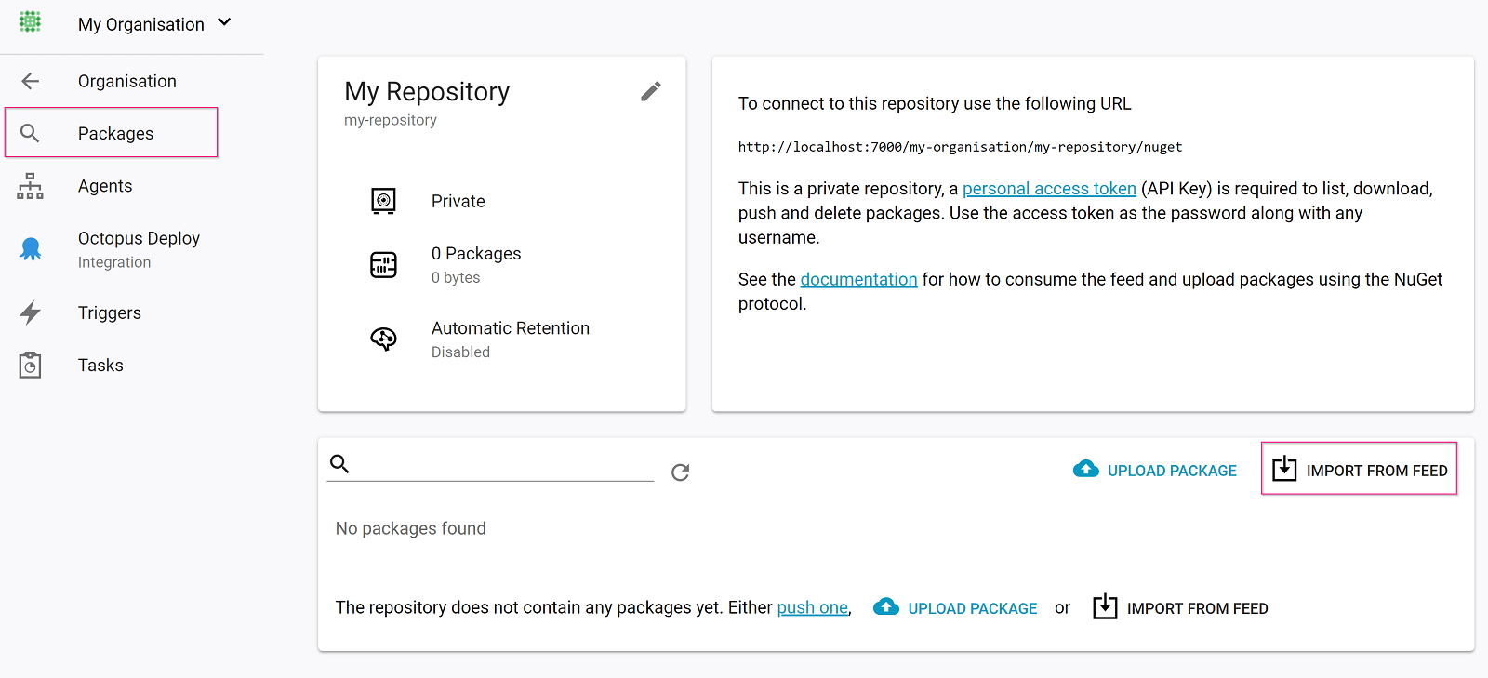Select the Packages search icon in sidebar
1488x678 pixels.
[30, 132]
